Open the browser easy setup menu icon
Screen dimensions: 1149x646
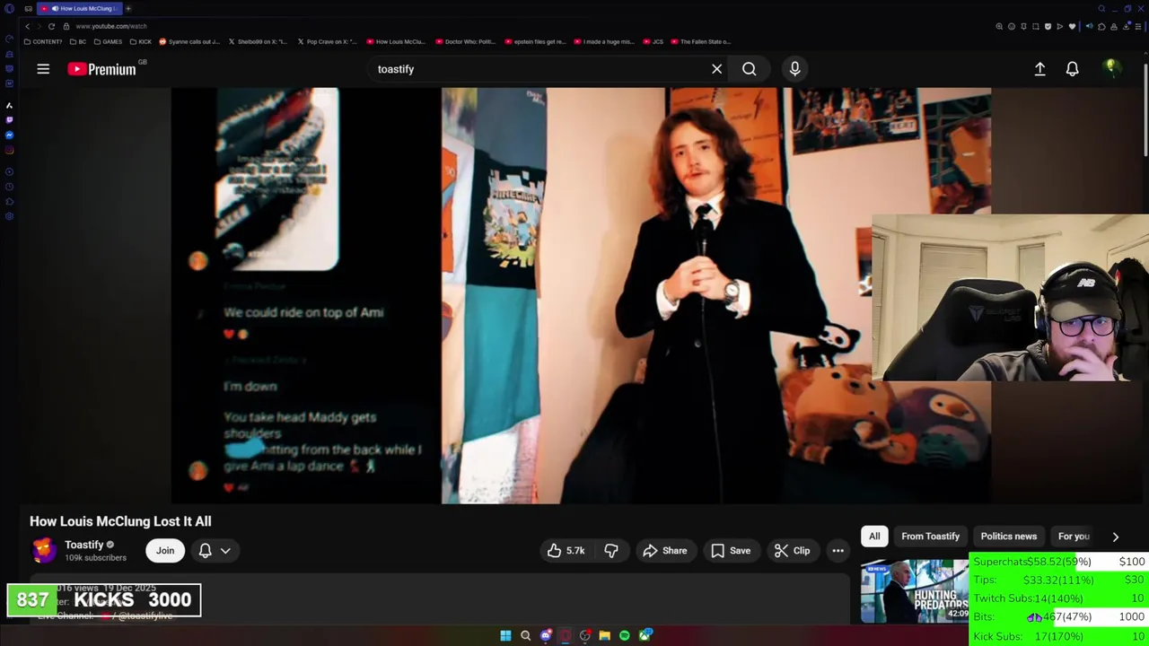coord(1137,26)
